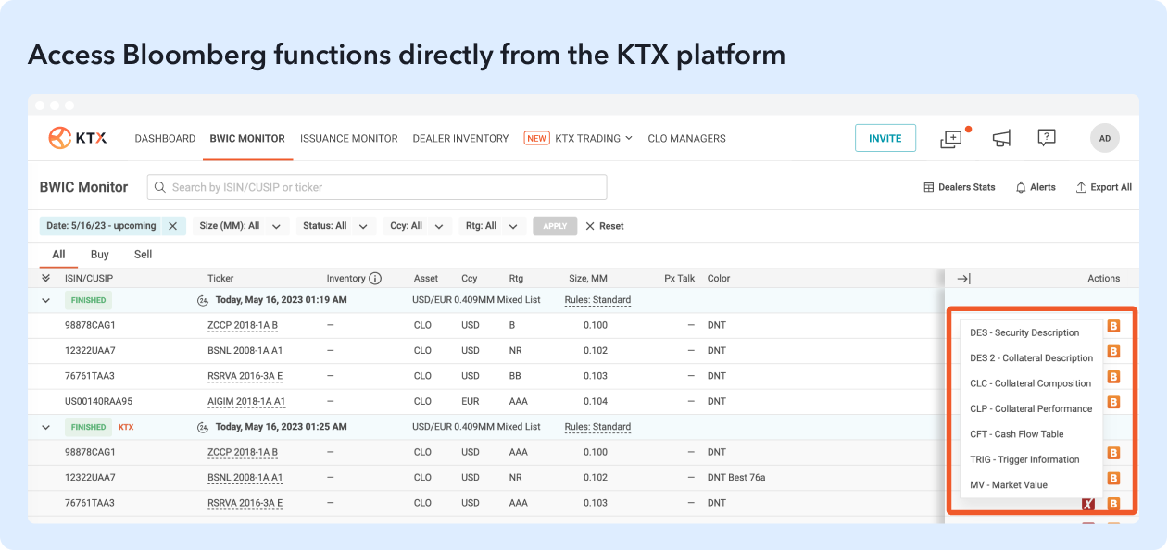The image size is (1168, 551).
Task: Switch to the Buy tab
Action: pos(100,255)
